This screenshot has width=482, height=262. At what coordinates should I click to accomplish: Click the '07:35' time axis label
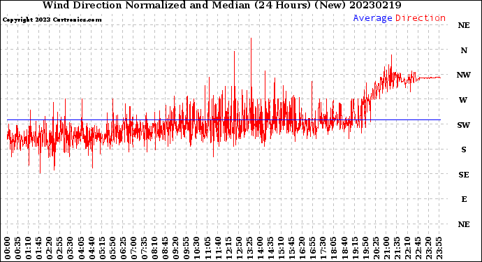click(x=144, y=248)
